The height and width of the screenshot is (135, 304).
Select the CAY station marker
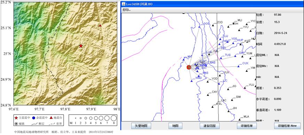[208, 95]
